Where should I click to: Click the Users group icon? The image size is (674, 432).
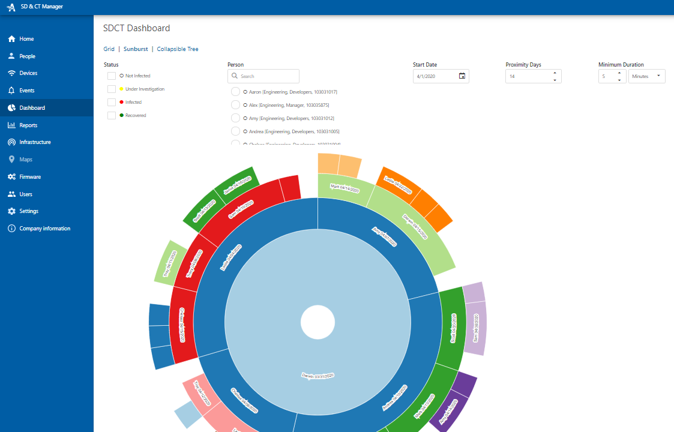[x=11, y=194]
